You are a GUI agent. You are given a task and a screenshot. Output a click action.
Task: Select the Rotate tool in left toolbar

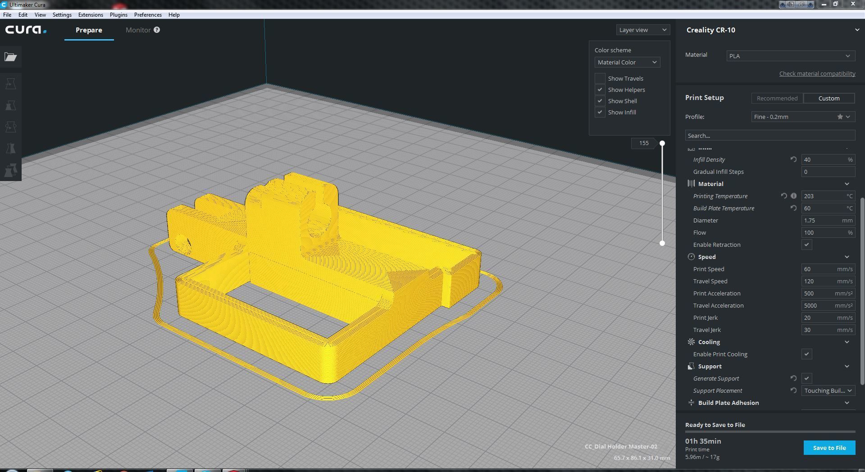(x=11, y=127)
